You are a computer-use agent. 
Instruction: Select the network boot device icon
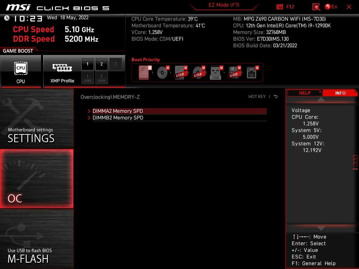point(252,73)
